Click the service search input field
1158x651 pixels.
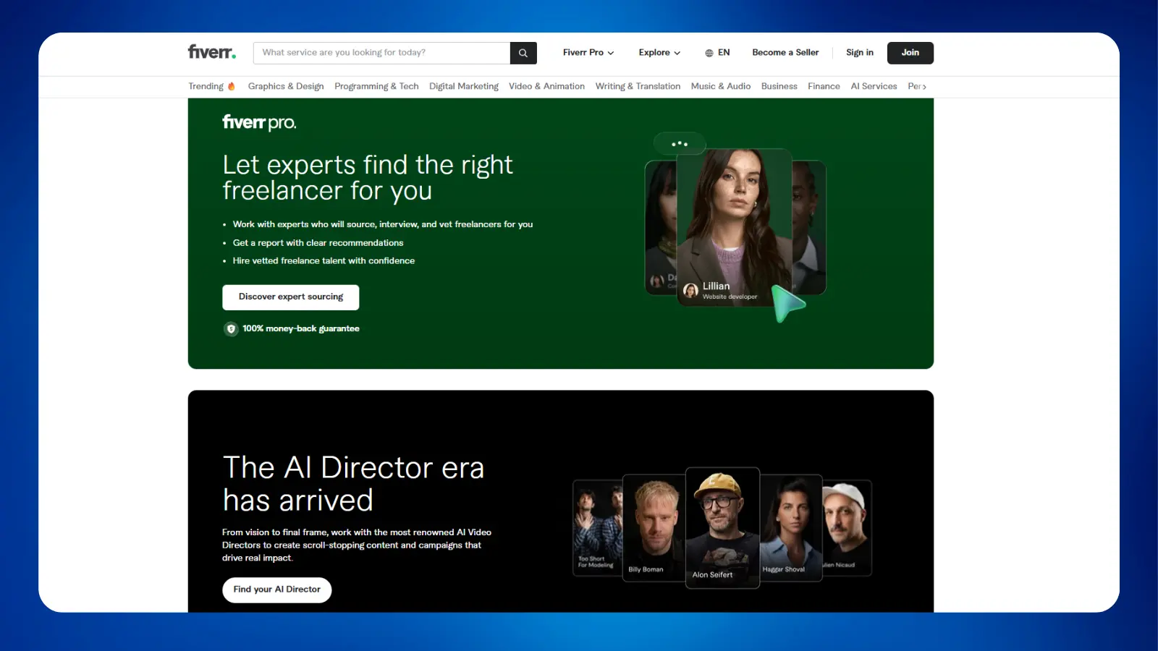(x=382, y=53)
